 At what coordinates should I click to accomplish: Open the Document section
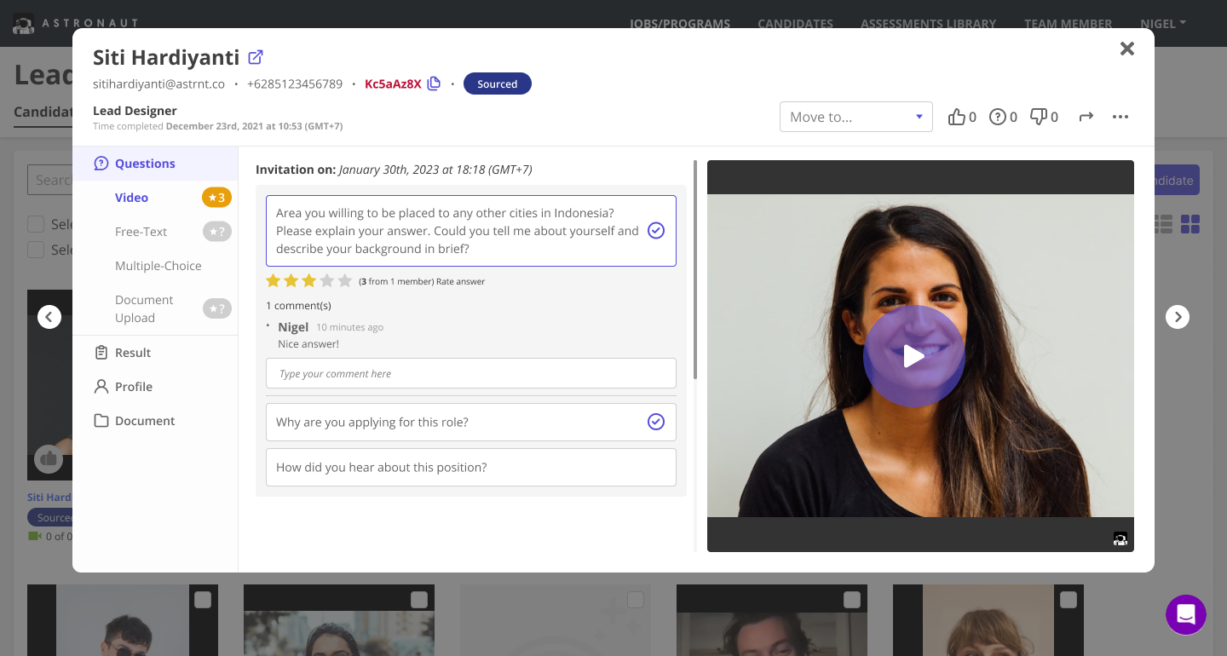(145, 421)
